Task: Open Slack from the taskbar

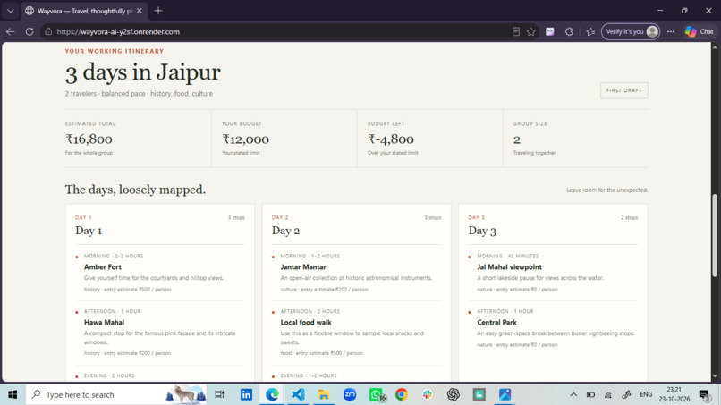Action: 428,394
